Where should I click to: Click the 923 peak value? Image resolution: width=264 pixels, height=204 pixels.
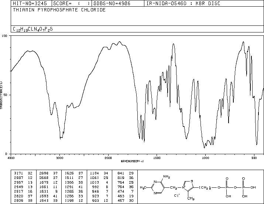point(96,196)
